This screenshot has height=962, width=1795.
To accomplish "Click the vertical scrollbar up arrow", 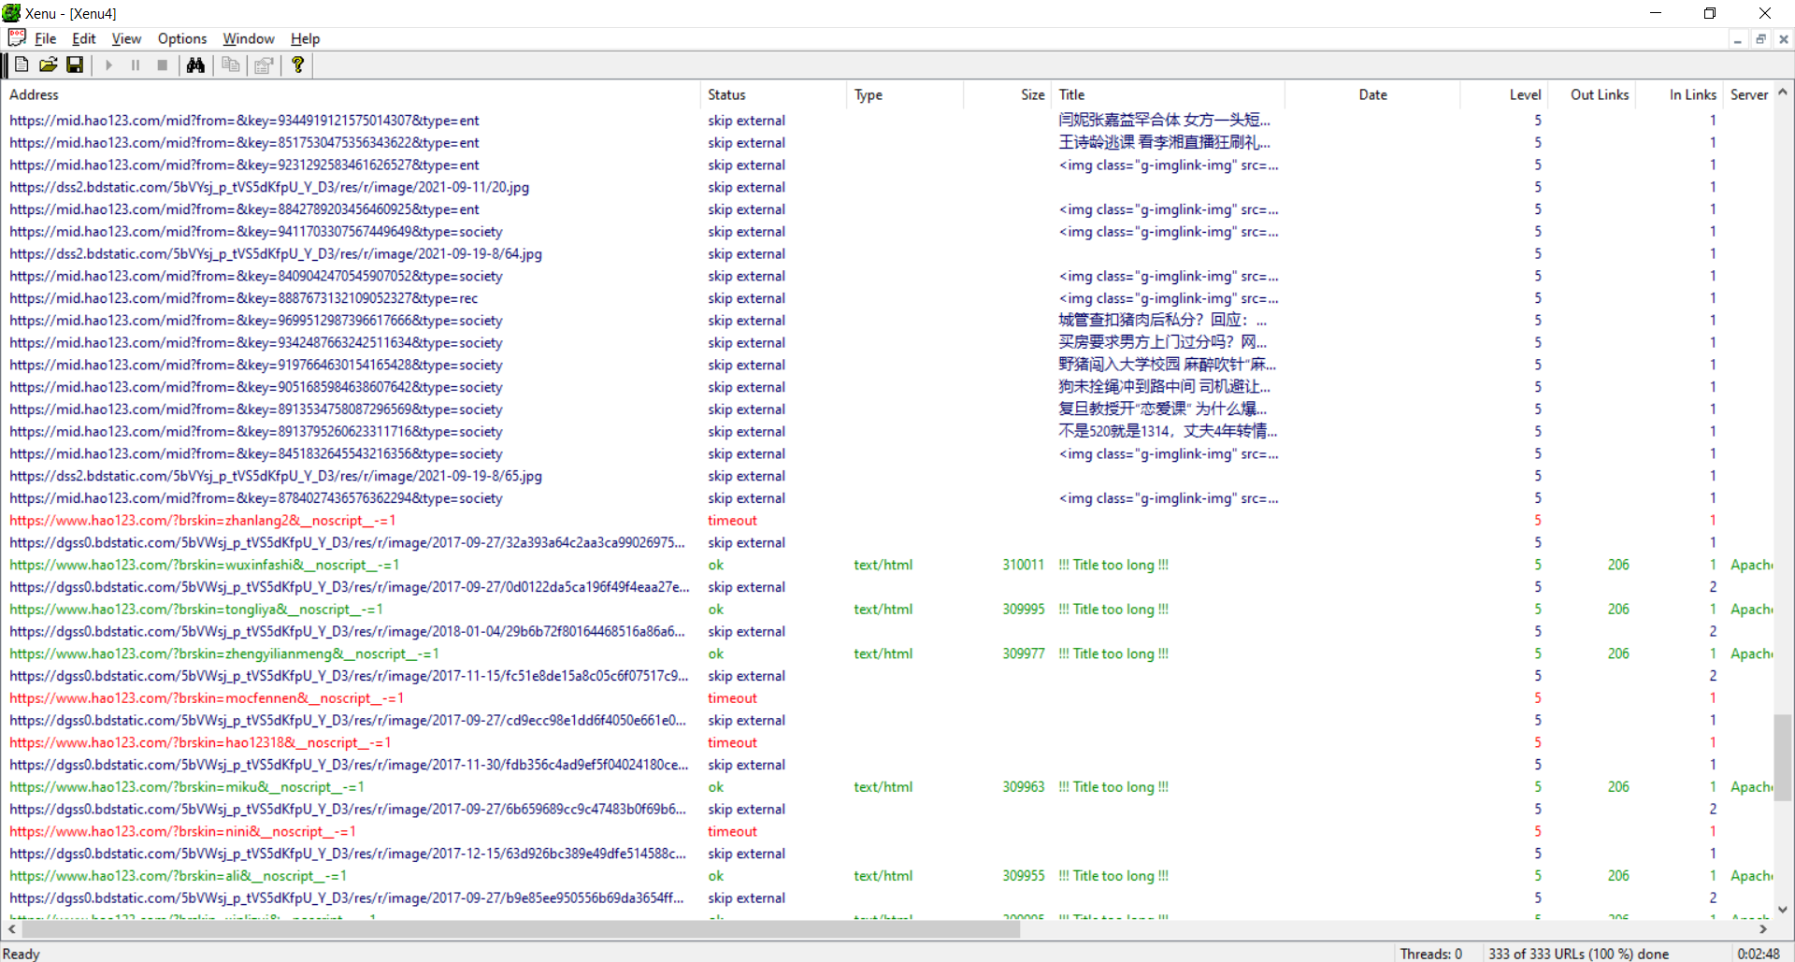I will (x=1783, y=93).
